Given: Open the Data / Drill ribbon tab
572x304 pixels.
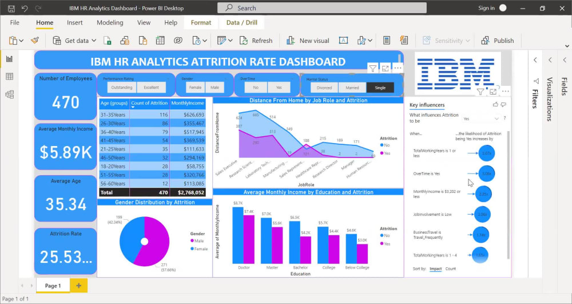Looking at the screenshot, I should pos(241,23).
